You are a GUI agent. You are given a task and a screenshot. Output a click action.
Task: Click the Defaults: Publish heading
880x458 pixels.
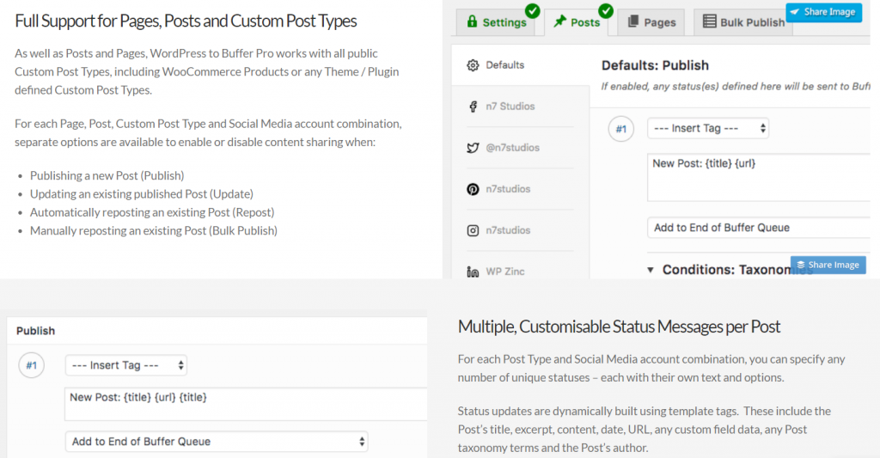[655, 65]
